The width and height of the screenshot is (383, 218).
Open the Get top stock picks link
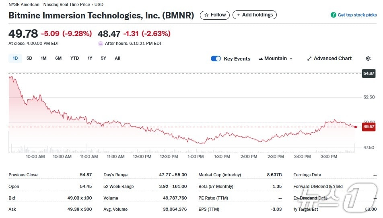(357, 15)
